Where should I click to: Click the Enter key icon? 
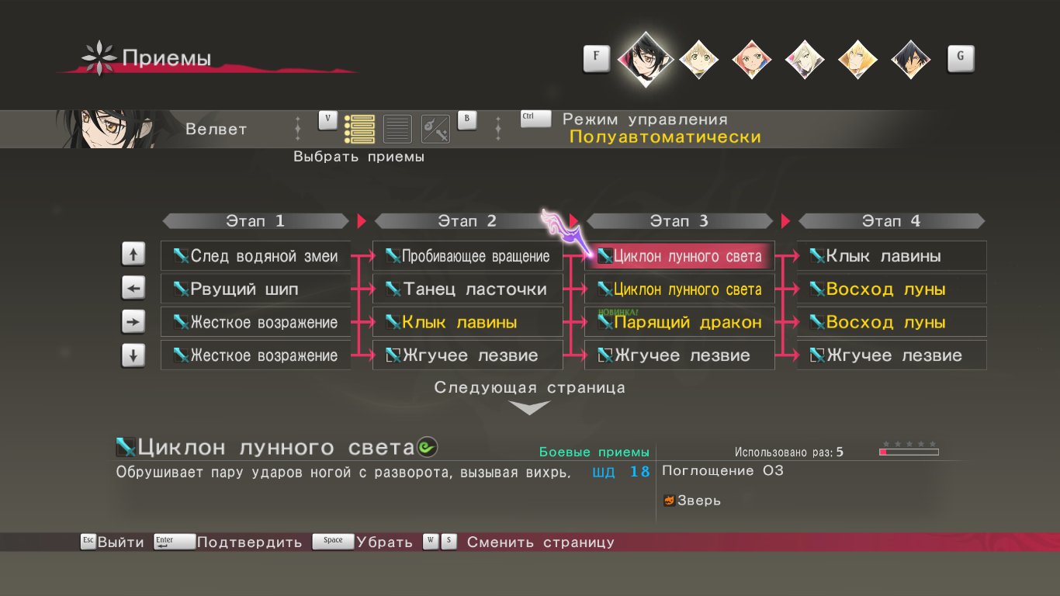pos(175,542)
